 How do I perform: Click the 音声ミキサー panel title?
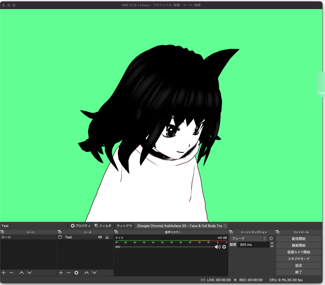coord(173,232)
